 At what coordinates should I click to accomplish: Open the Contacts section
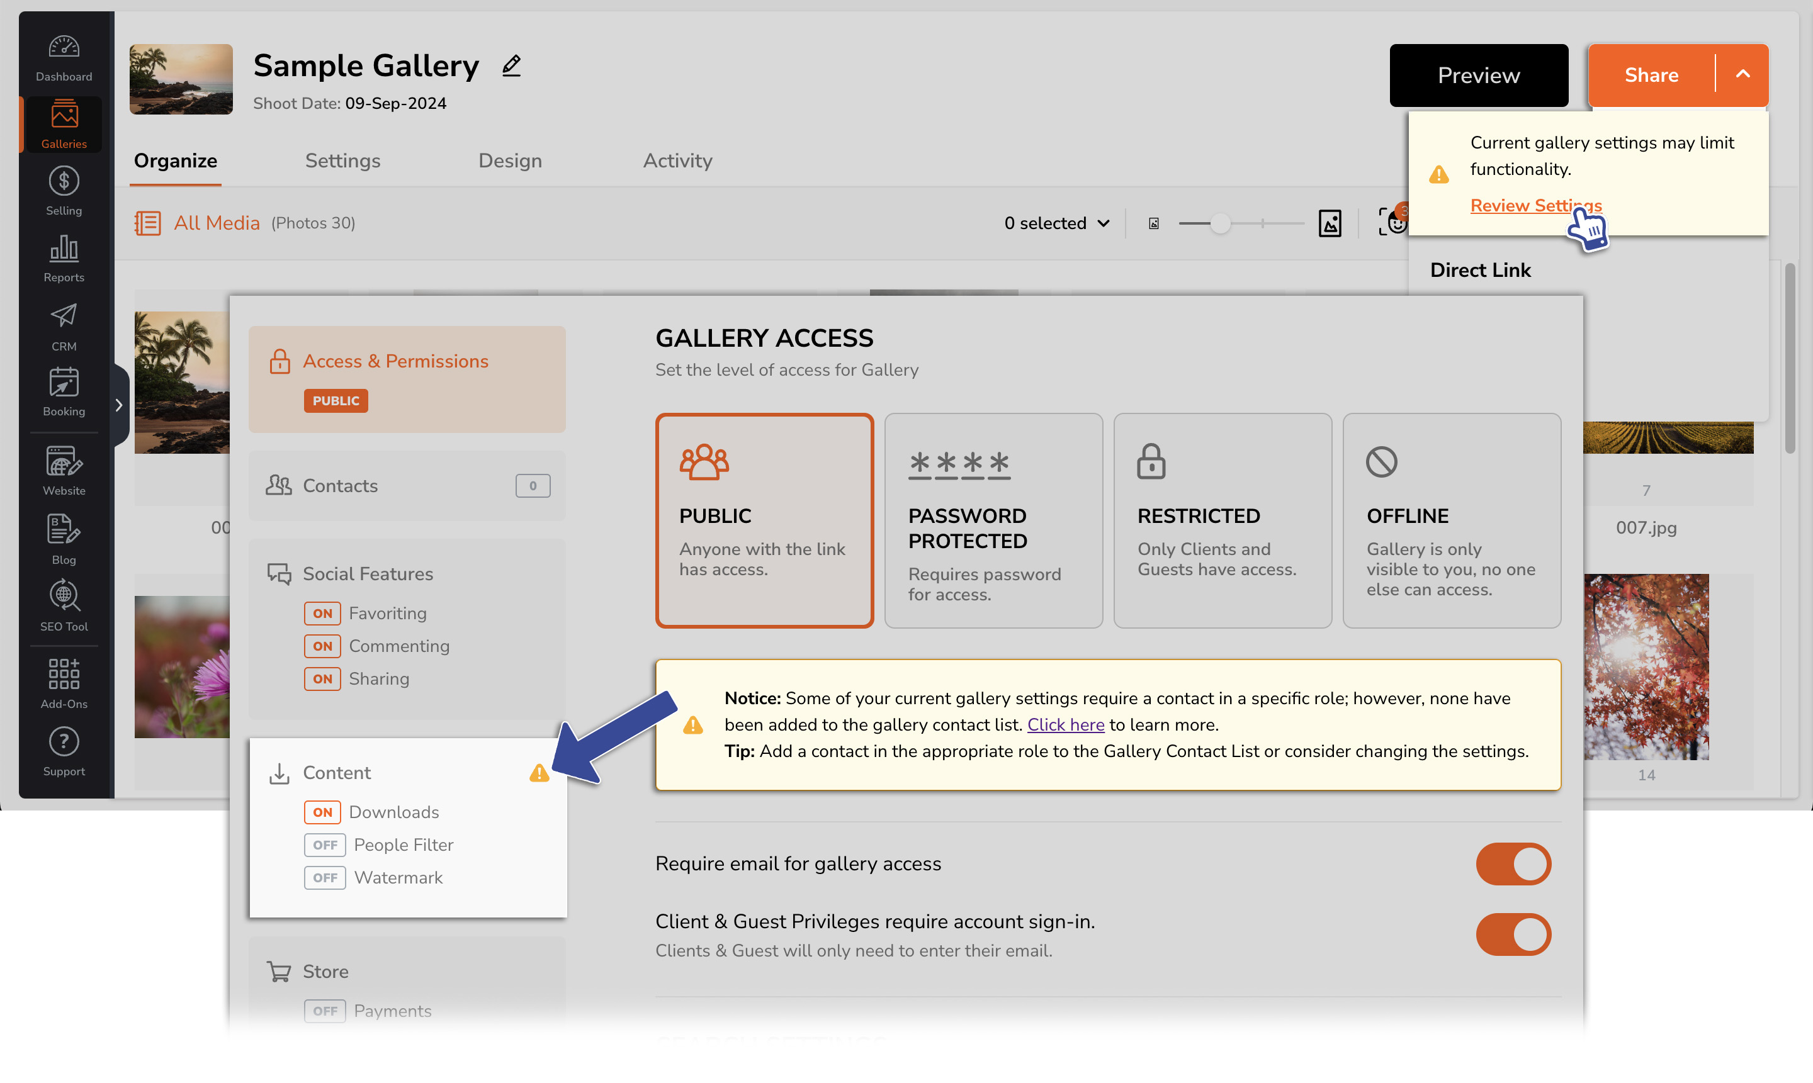407,485
